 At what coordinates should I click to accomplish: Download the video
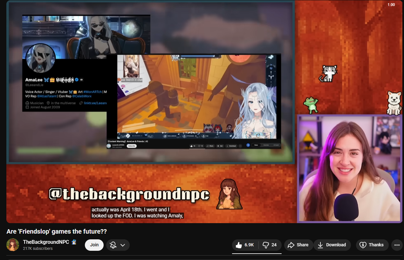332,245
